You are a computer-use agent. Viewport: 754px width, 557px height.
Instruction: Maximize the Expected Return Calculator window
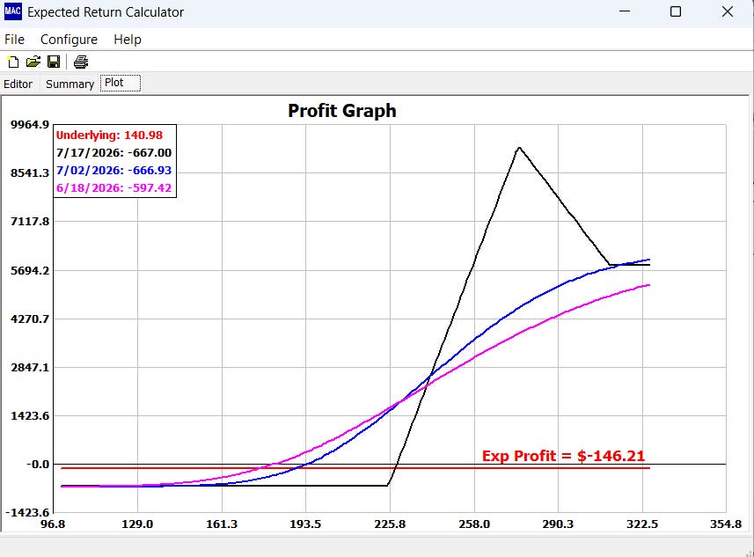pos(676,11)
